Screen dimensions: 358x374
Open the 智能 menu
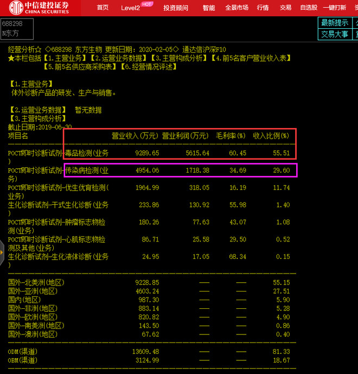[209, 8]
